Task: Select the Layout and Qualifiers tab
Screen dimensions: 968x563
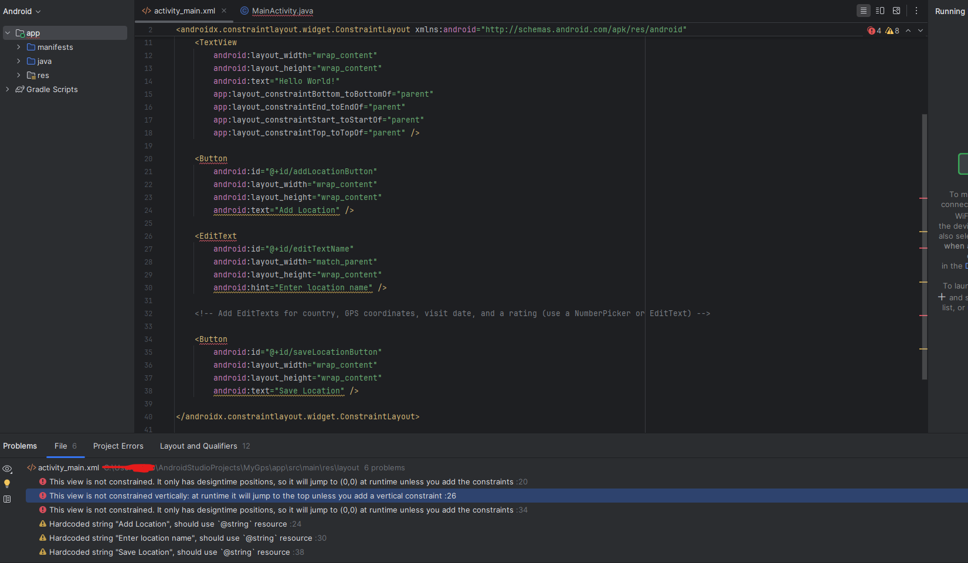Action: (198, 446)
